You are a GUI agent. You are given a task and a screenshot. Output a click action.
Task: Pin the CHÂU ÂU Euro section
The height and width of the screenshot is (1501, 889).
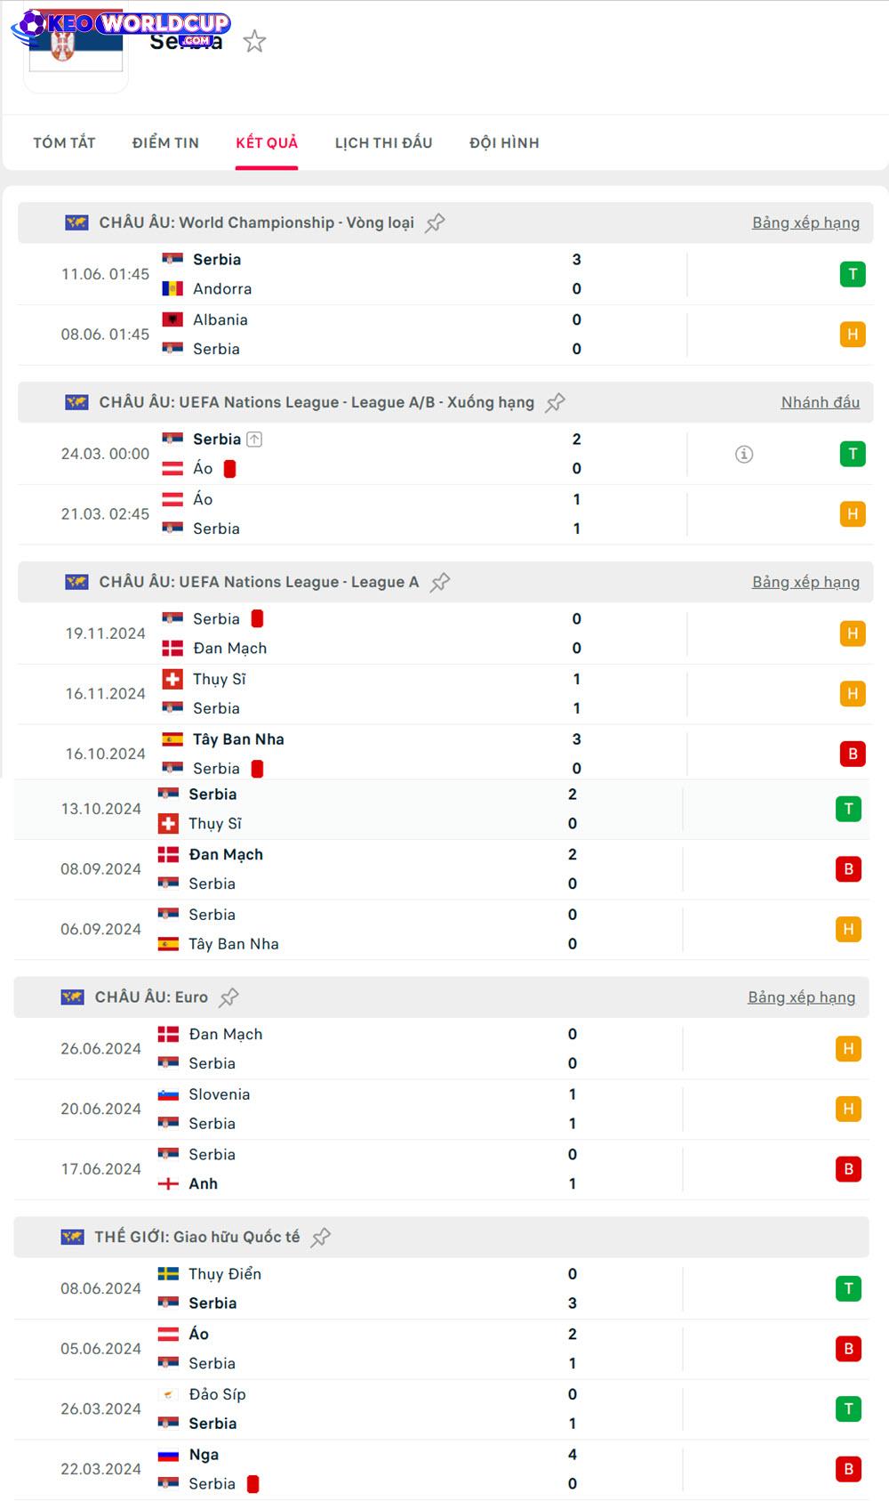click(x=229, y=997)
